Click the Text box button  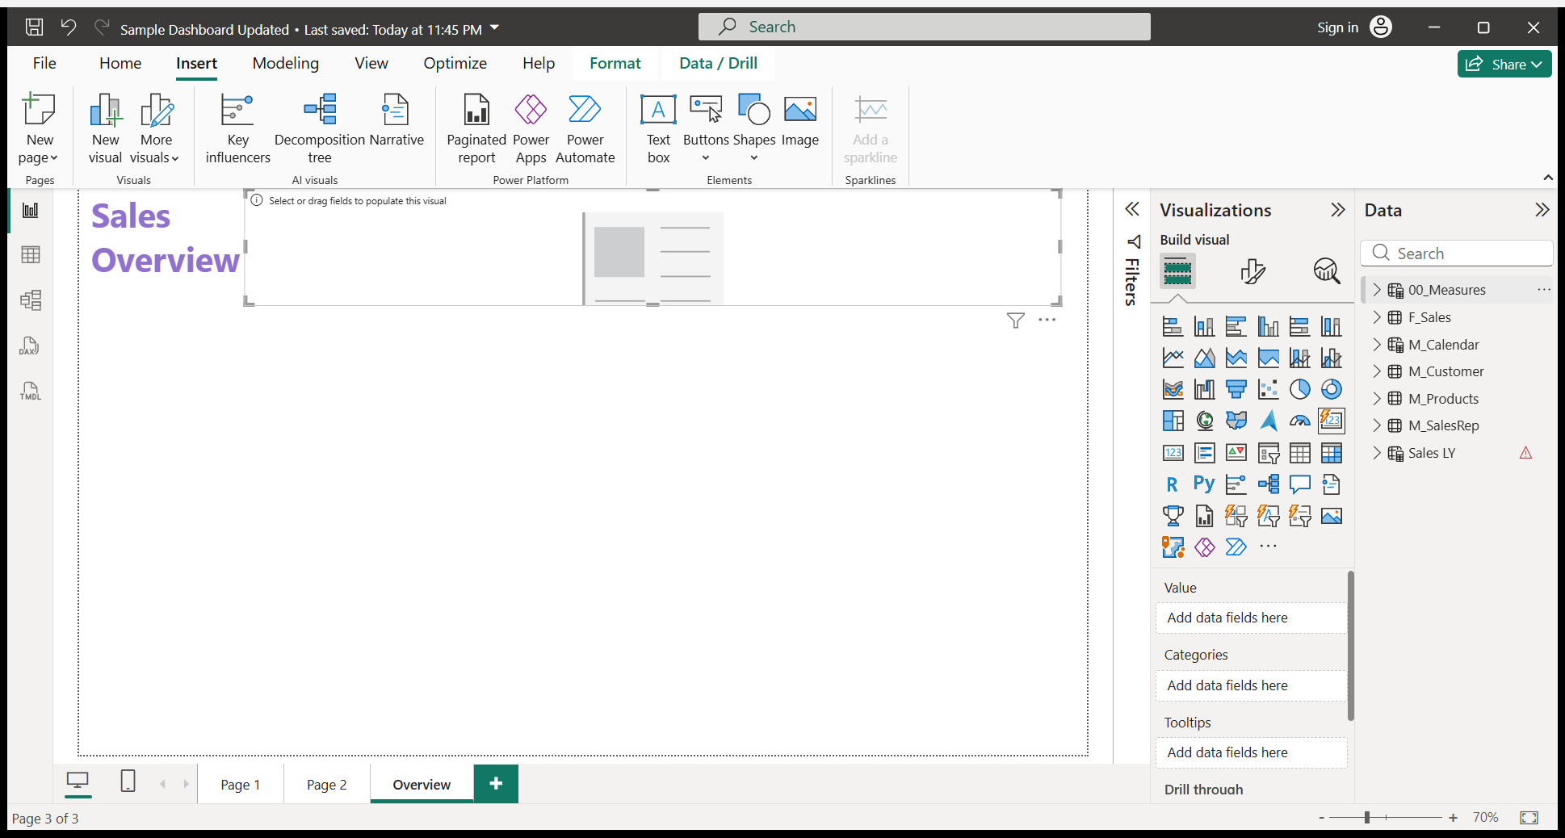click(658, 128)
